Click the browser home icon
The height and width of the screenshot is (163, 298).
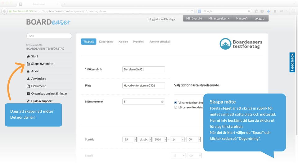(x=275, y=11)
